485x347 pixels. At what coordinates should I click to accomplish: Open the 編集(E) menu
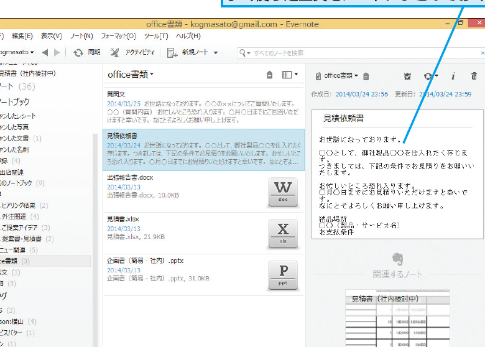tap(22, 36)
